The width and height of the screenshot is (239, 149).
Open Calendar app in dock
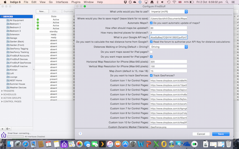[x=48, y=144]
